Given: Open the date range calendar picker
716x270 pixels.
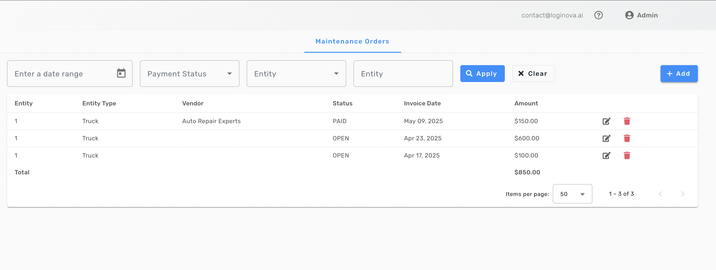Looking at the screenshot, I should (121, 73).
